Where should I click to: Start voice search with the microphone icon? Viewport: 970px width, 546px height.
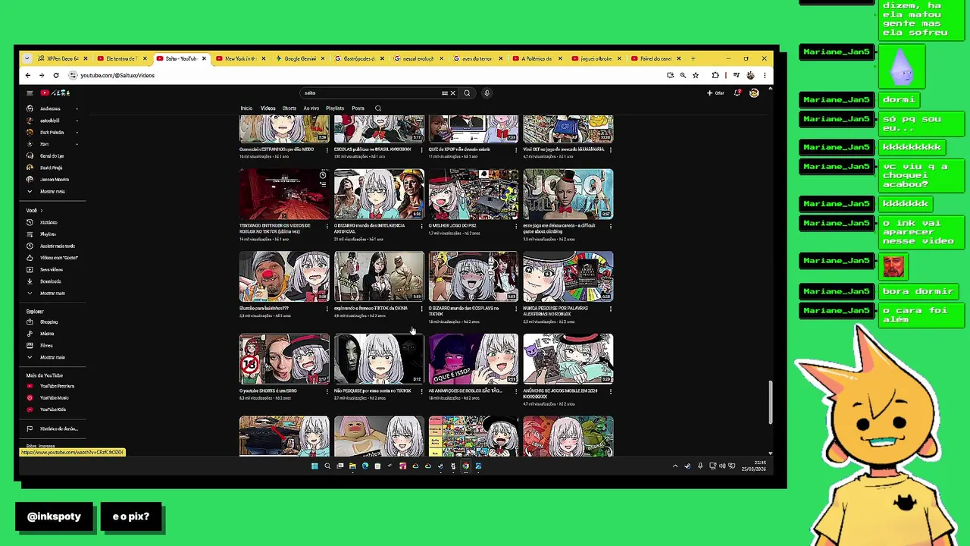[487, 93]
